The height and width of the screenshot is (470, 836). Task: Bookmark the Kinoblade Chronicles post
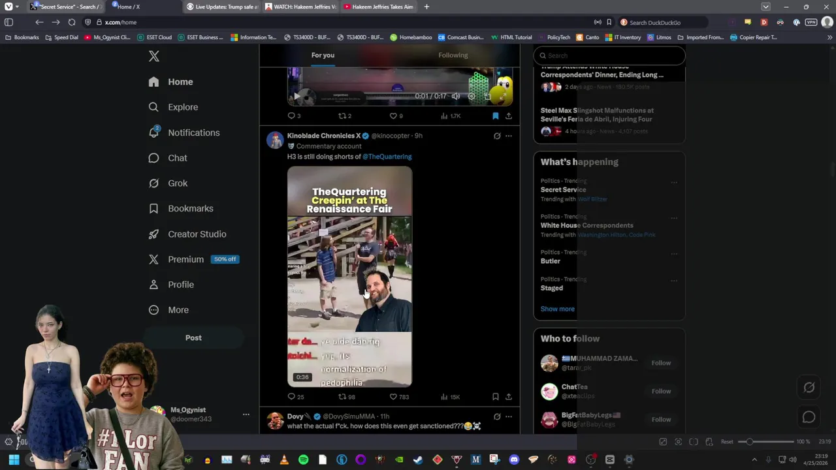[496, 397]
